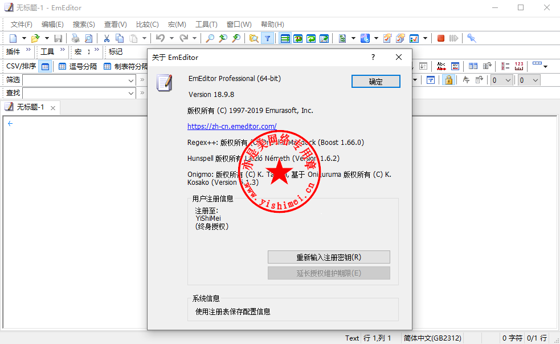Click the configuration tree icon
The width and height of the screenshot is (560, 344).
tap(342, 38)
